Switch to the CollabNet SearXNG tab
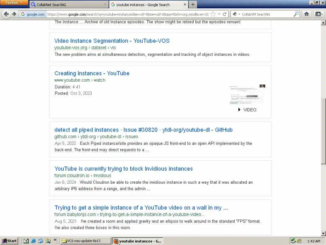Viewport: 326px width, 245px height. [x=69, y=4]
